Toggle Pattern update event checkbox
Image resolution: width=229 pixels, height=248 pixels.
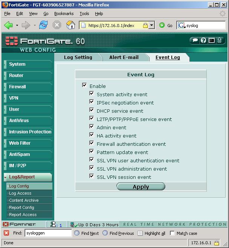pos(92,151)
